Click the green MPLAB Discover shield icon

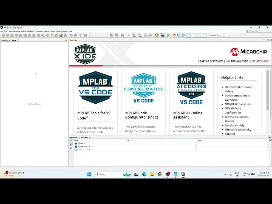coord(157,35)
